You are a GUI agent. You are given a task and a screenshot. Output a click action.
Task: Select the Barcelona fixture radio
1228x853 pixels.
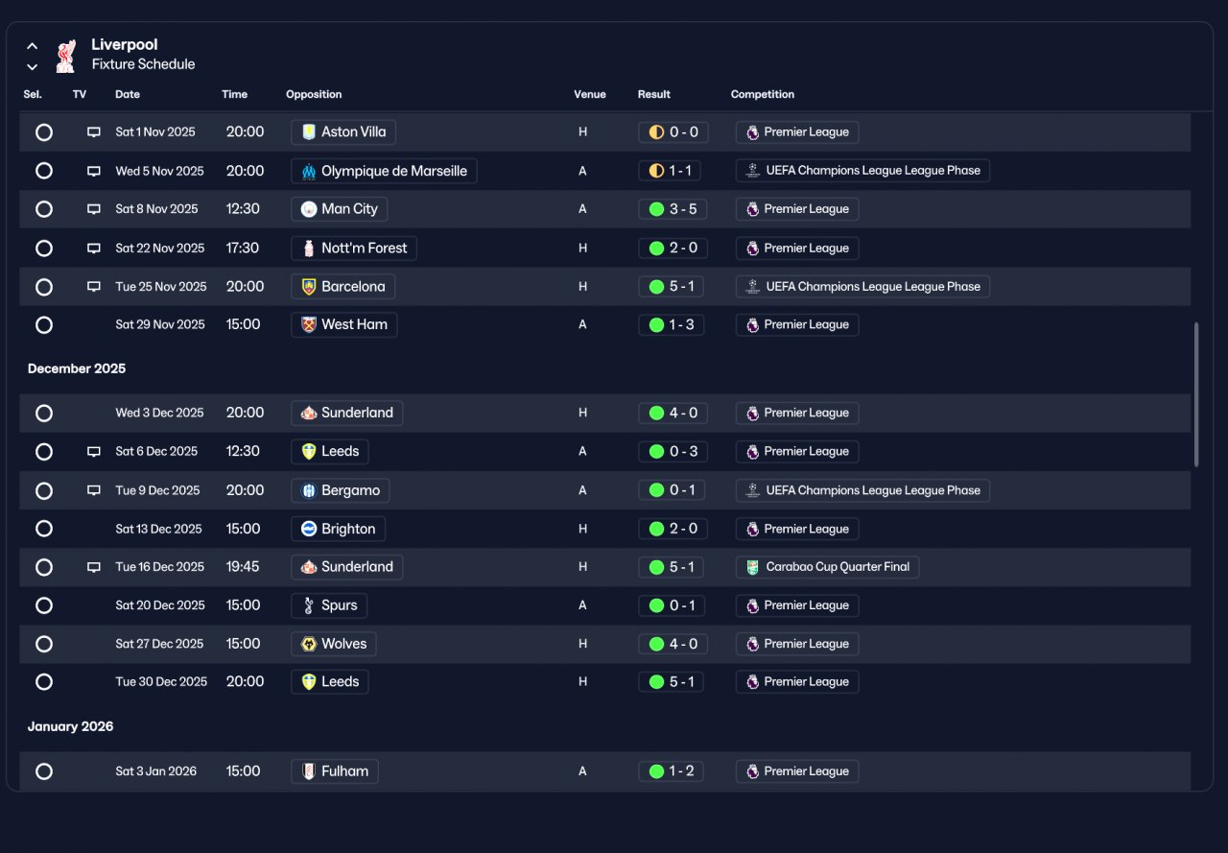44,287
